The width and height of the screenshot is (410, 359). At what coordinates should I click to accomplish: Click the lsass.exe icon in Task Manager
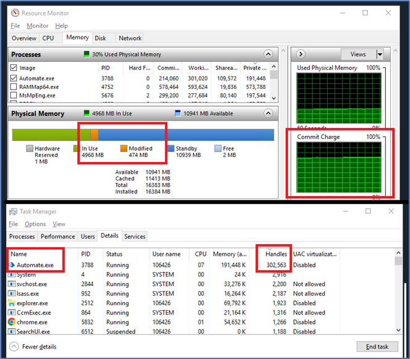pyautogui.click(x=12, y=294)
